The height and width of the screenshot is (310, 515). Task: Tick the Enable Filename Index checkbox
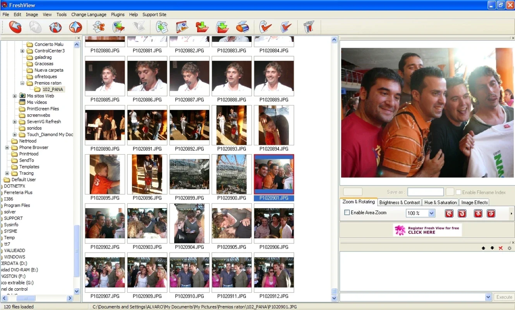click(458, 192)
